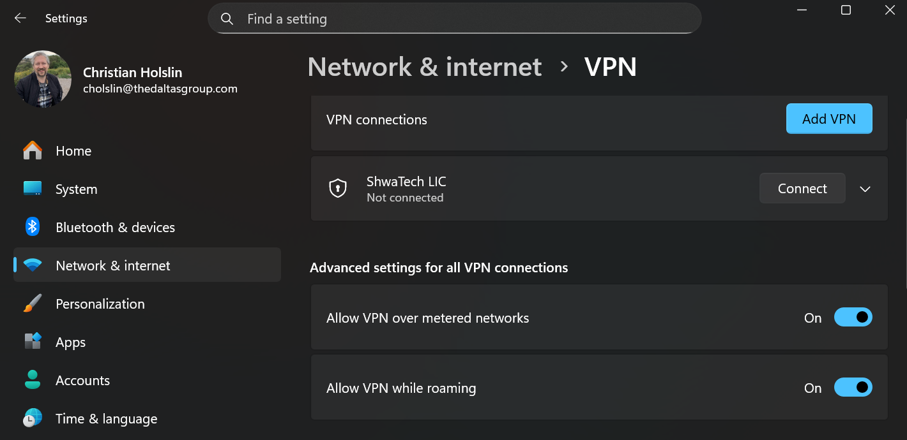The image size is (907, 440).
Task: Click the Time & language globe icon
Action: click(x=33, y=418)
